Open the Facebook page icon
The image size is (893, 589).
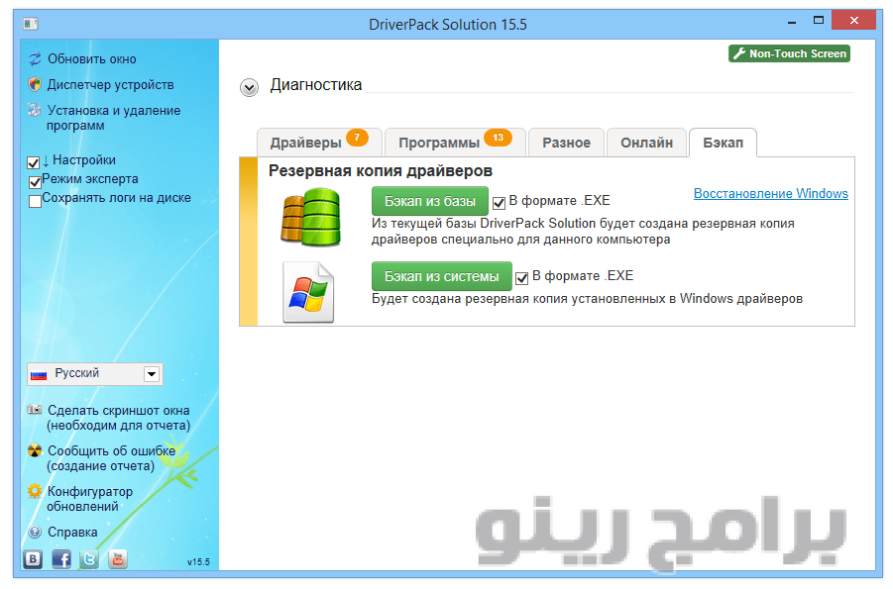[x=61, y=559]
